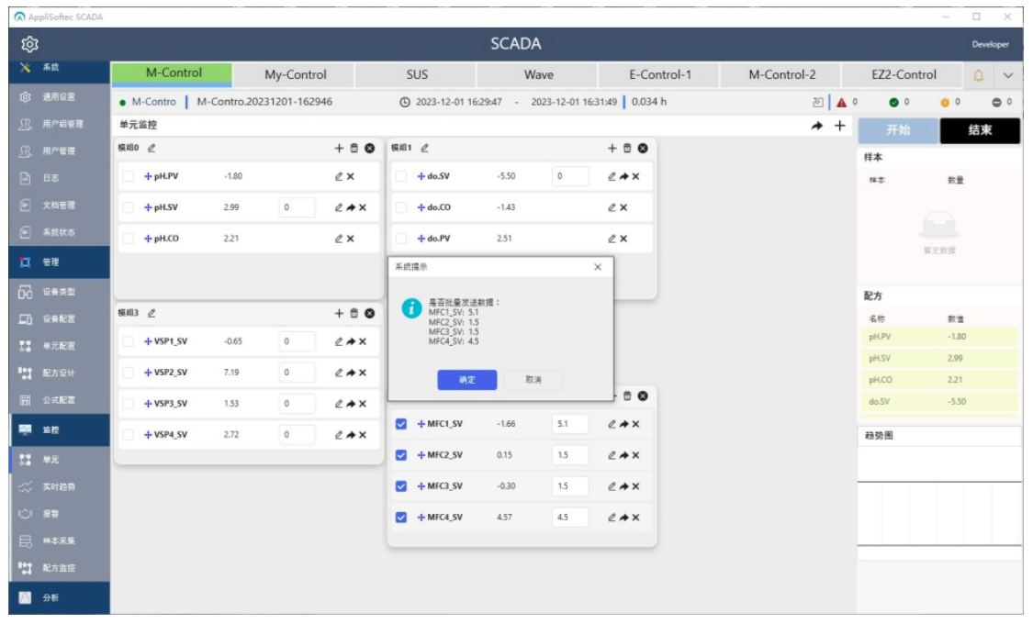Click the notification bell icon
Viewport: 1033px width, 624px height.
978,75
